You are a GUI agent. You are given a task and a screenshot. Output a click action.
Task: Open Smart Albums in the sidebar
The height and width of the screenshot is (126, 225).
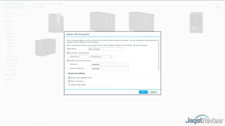(9, 70)
